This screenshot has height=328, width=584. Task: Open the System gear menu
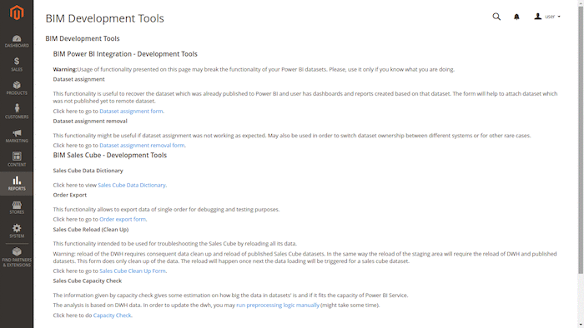17,231
